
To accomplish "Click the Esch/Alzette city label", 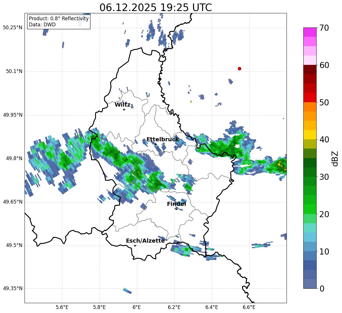I will click(x=145, y=241).
